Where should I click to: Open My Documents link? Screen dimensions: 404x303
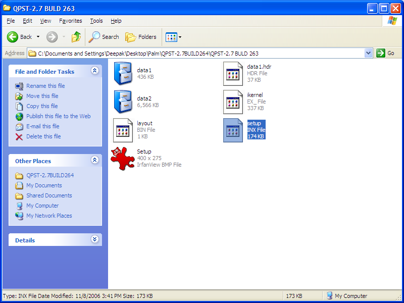point(44,185)
